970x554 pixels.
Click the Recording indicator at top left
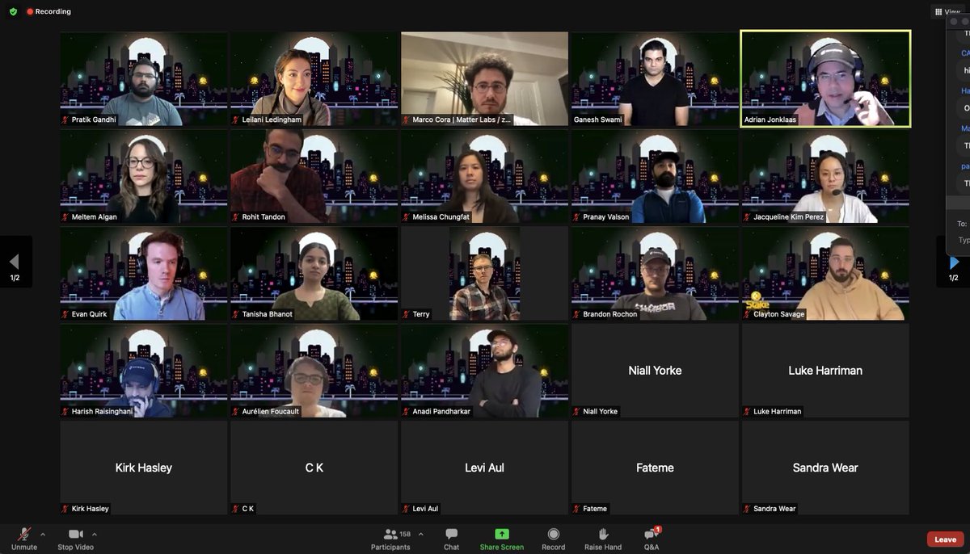(49, 11)
